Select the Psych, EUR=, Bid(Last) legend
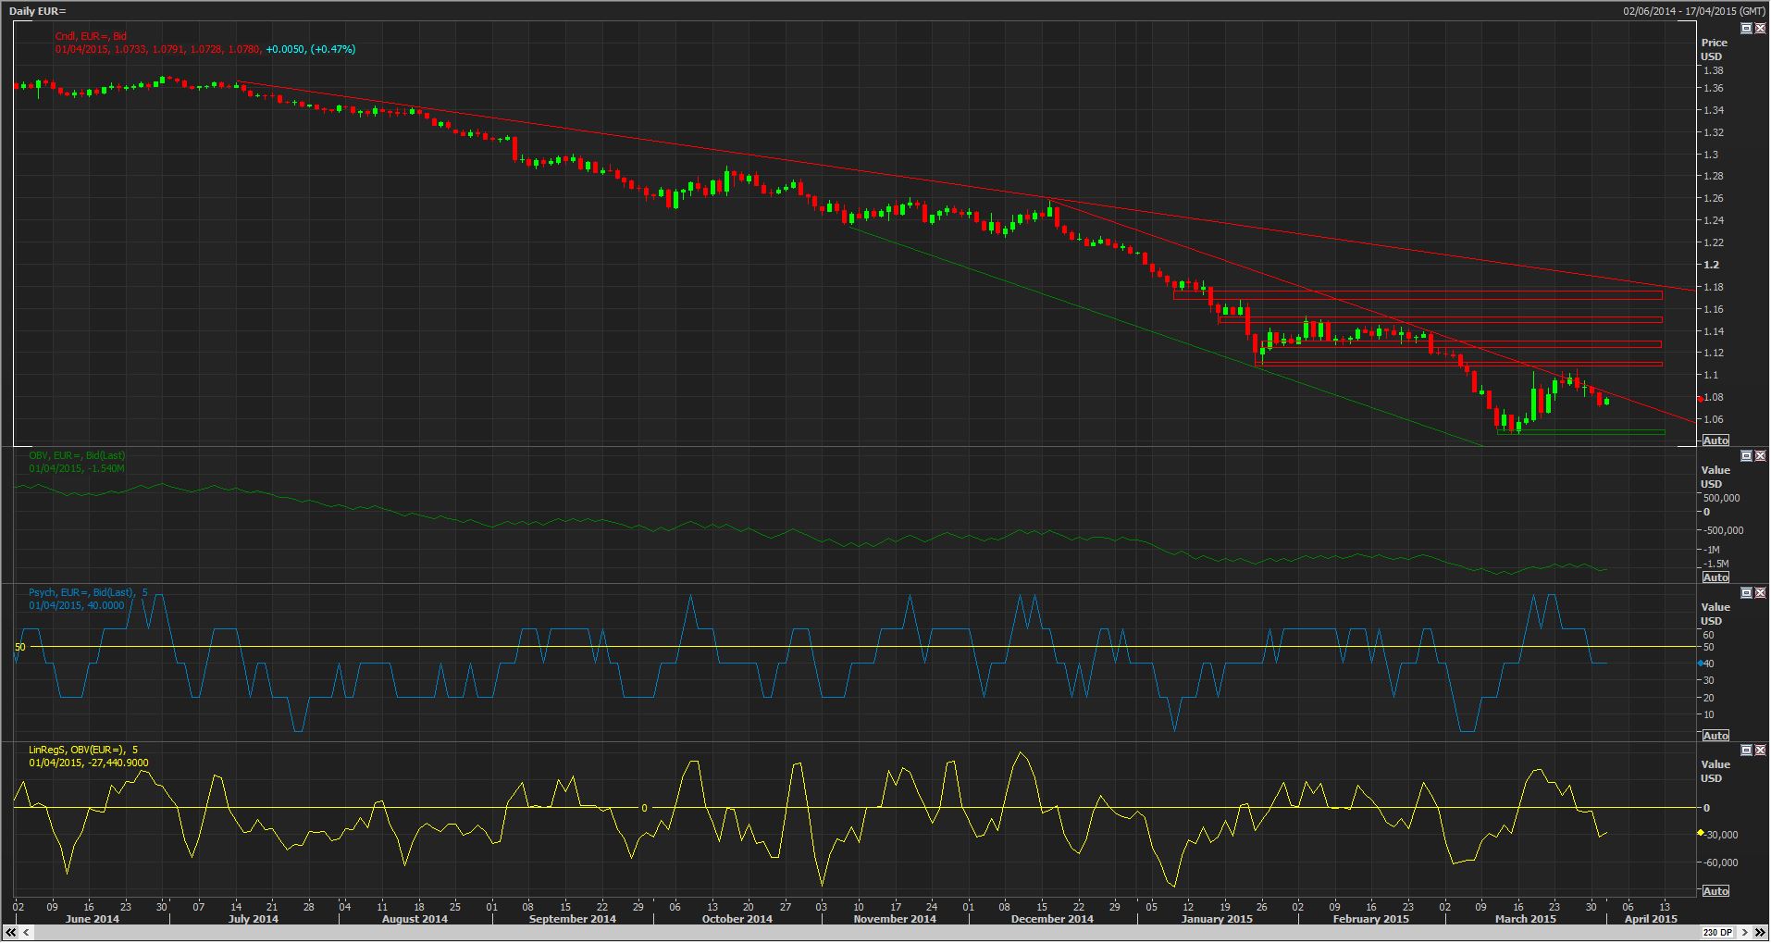Screen dimensions: 1771x943 [89, 592]
